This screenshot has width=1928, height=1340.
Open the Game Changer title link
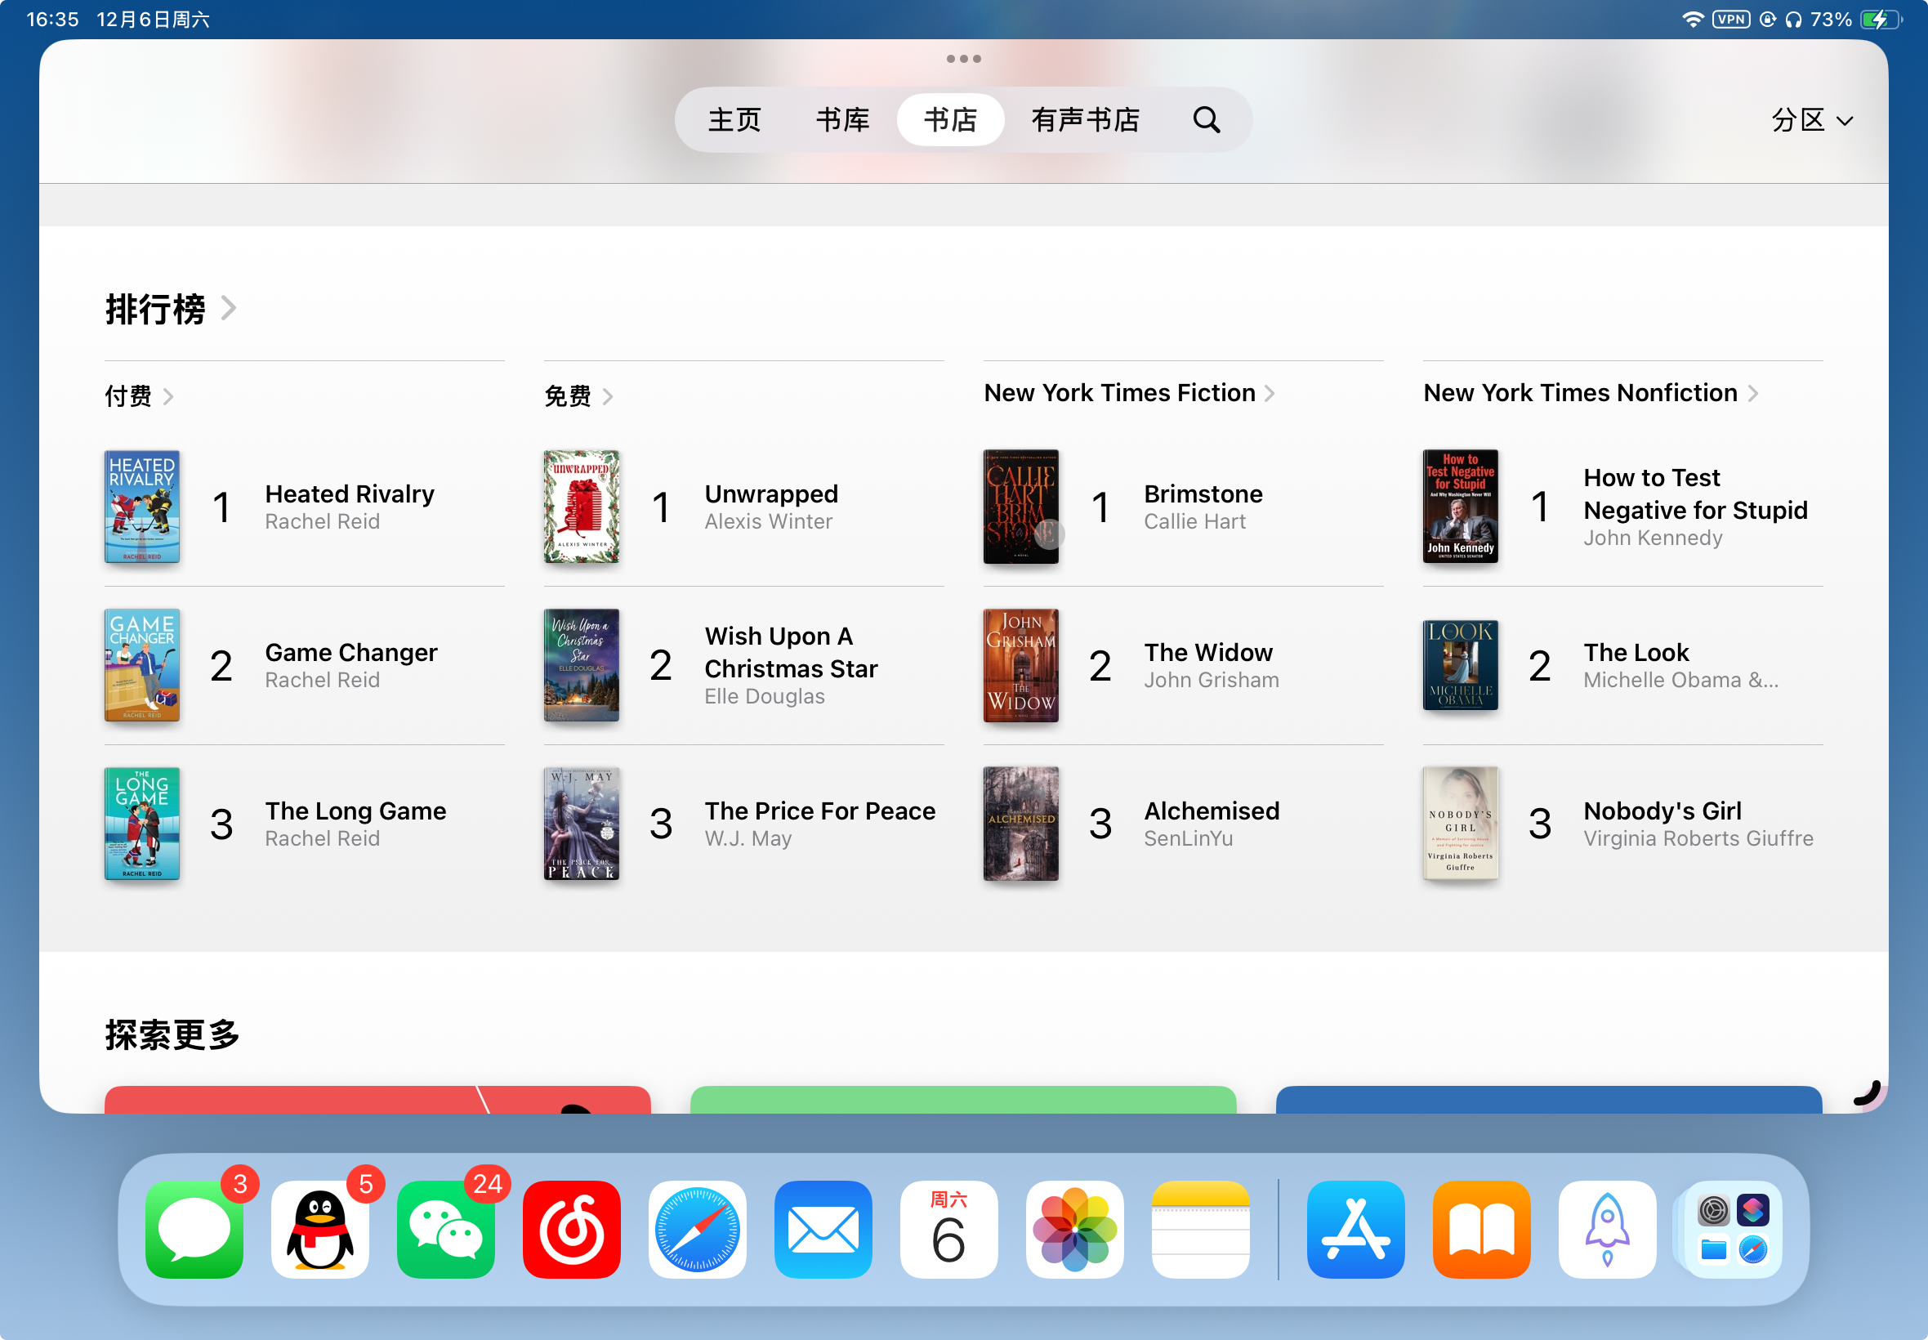tap(350, 652)
